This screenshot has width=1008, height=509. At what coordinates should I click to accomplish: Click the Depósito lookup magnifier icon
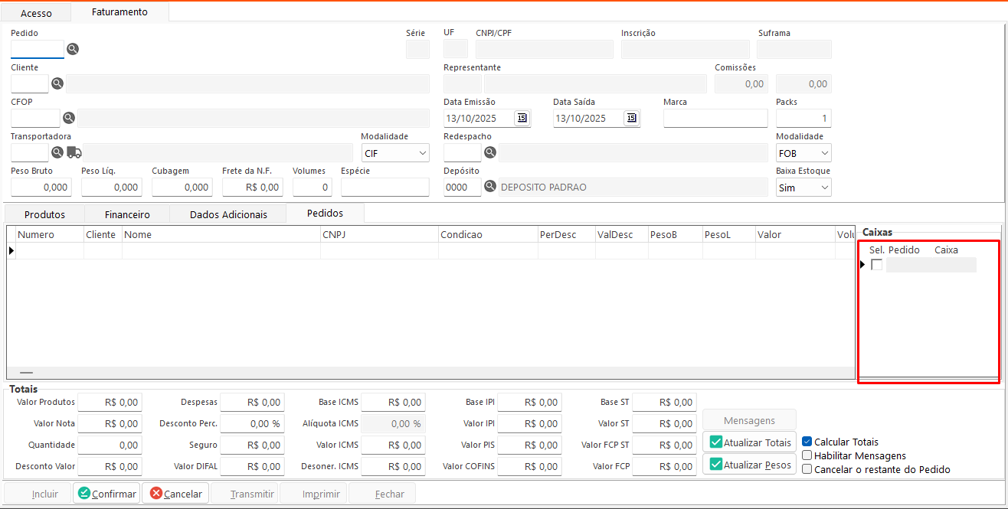pos(490,187)
